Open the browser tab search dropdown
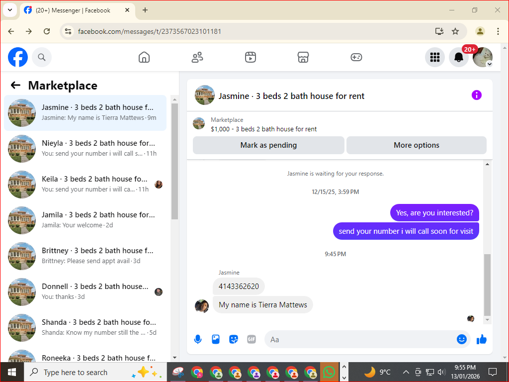The height and width of the screenshot is (382, 509). click(x=10, y=10)
